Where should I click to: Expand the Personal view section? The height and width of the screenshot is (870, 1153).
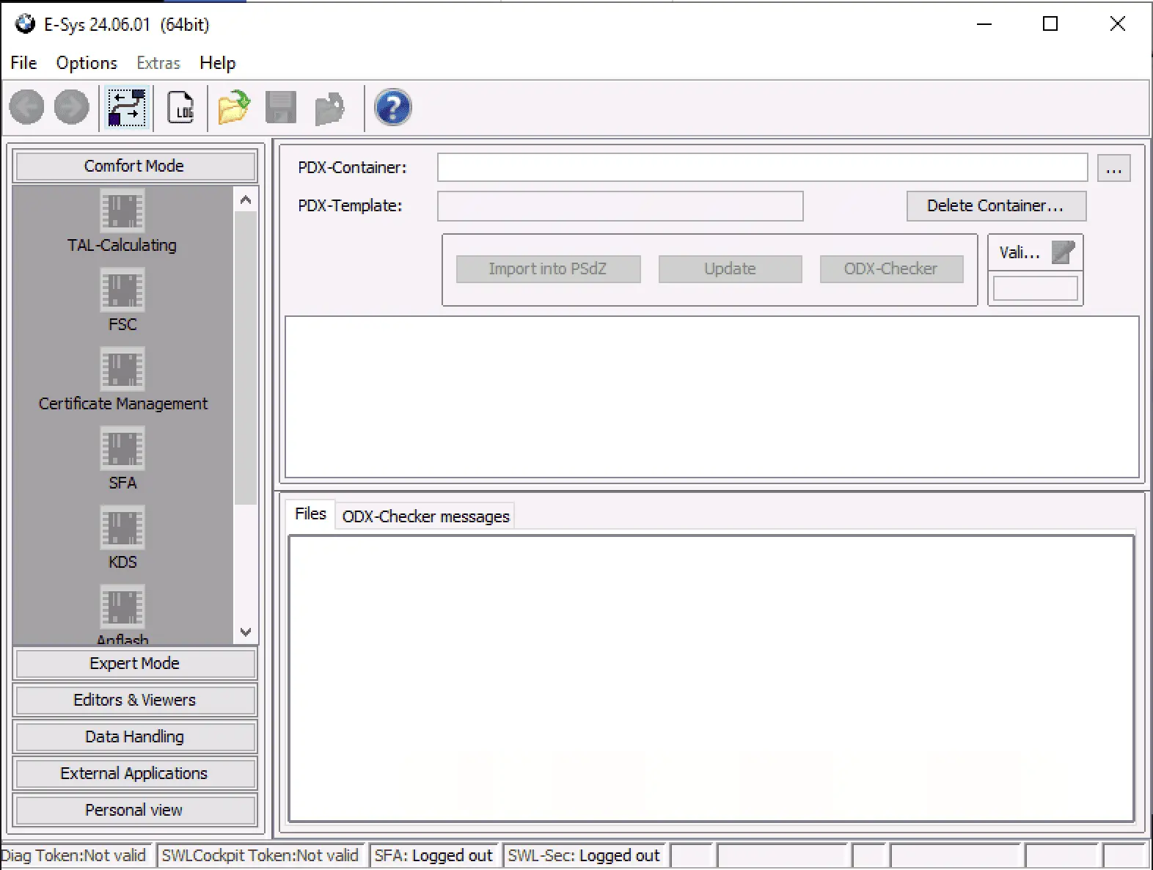[x=135, y=810]
